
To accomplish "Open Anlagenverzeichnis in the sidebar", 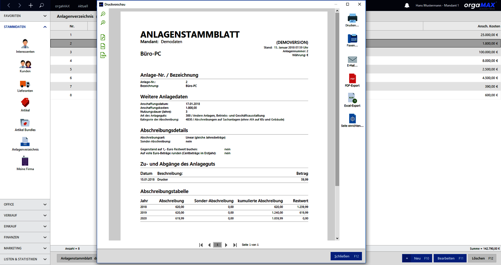I will 25,144.
